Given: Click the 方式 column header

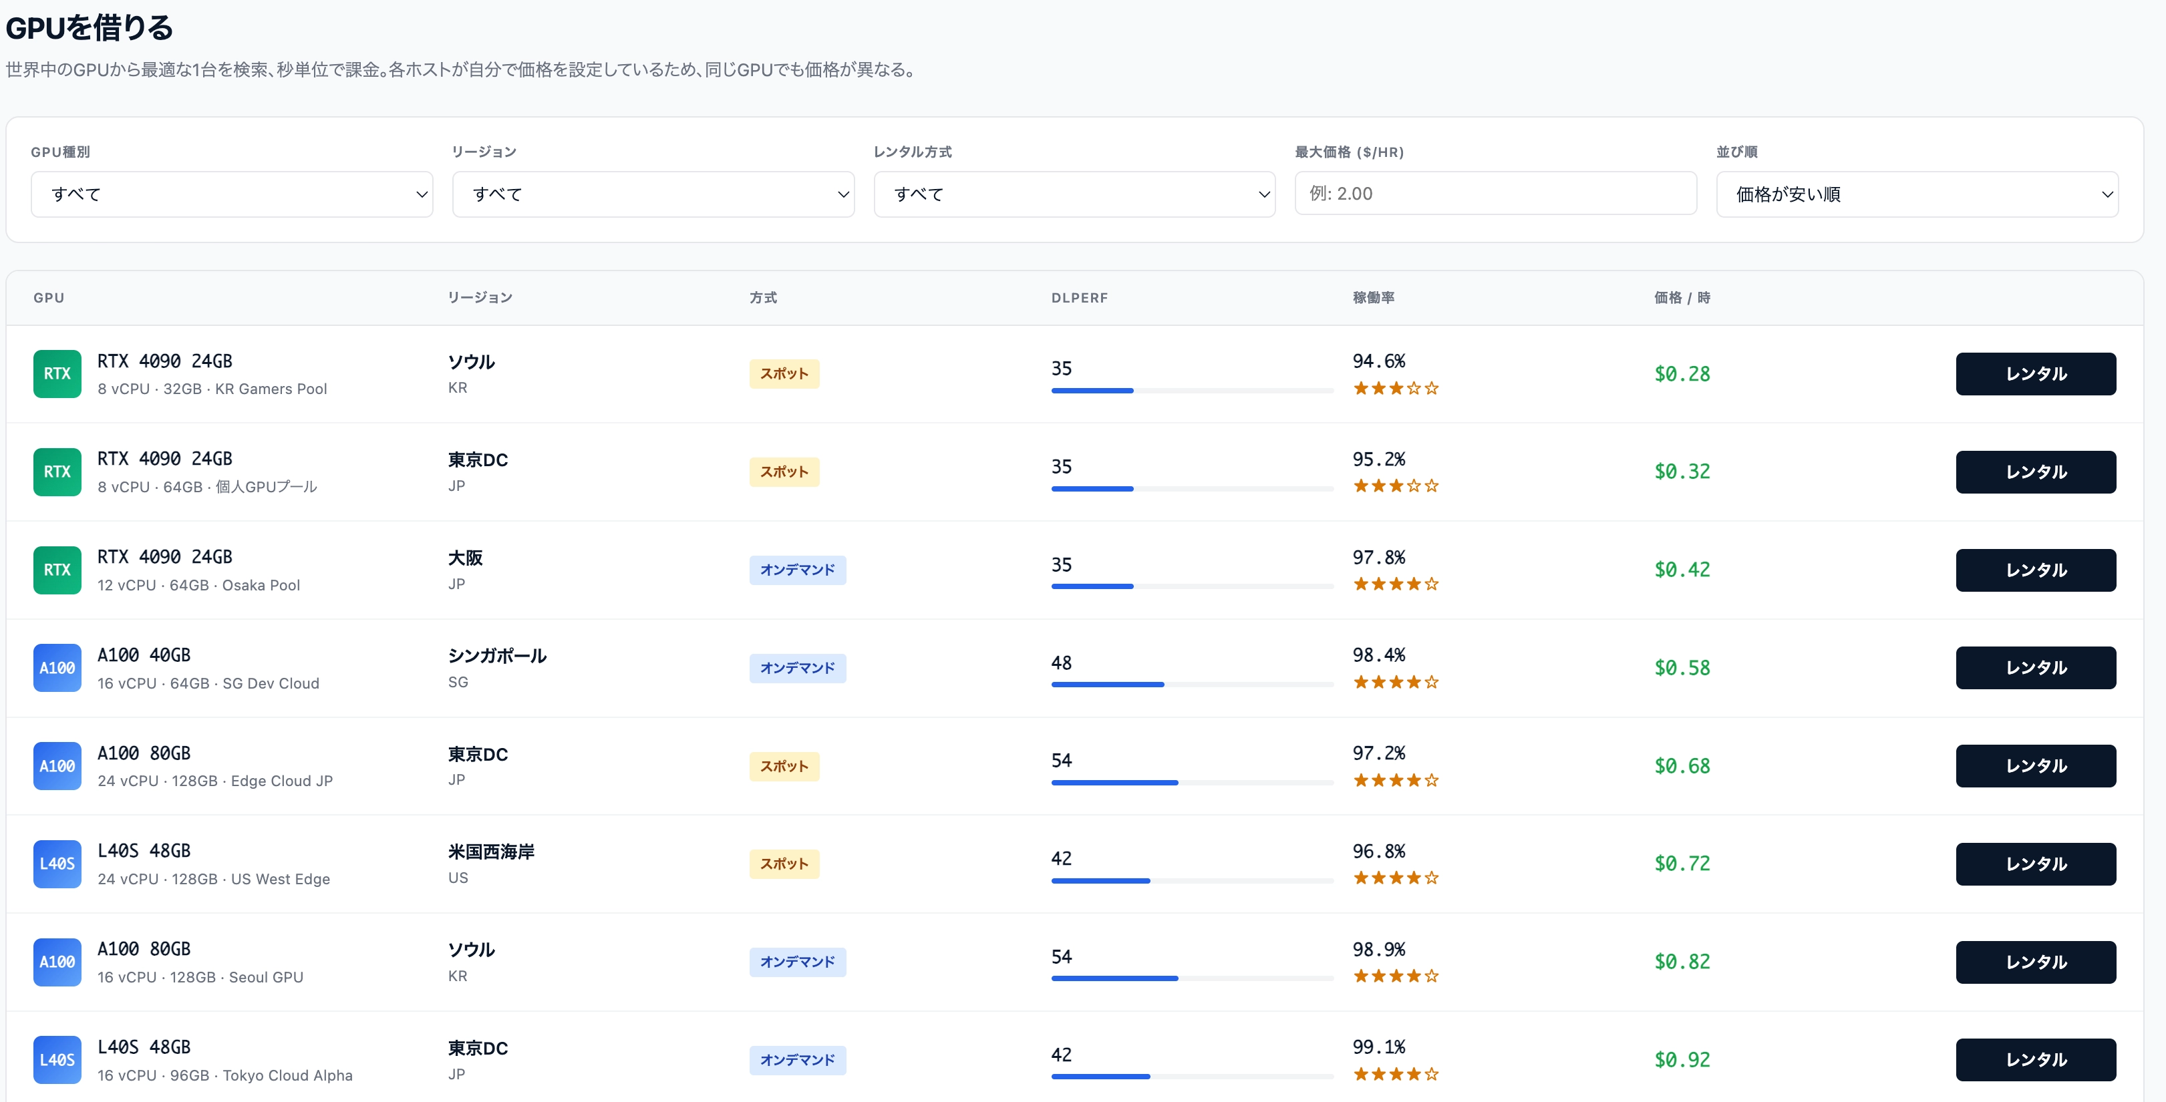Looking at the screenshot, I should click(764, 298).
